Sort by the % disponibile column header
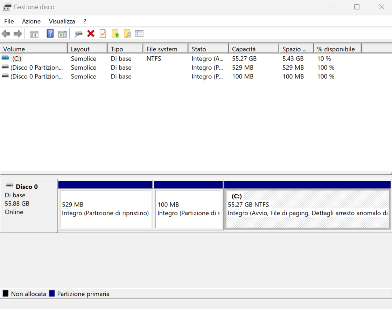 click(x=338, y=49)
